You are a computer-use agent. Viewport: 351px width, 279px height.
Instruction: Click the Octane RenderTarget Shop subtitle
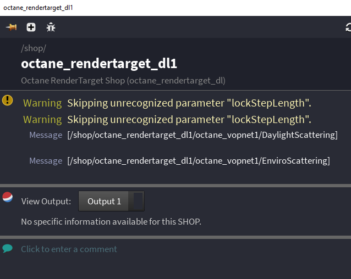(x=123, y=80)
